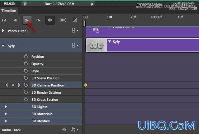
Task: Play the timeline animation
Action: [x=27, y=20]
